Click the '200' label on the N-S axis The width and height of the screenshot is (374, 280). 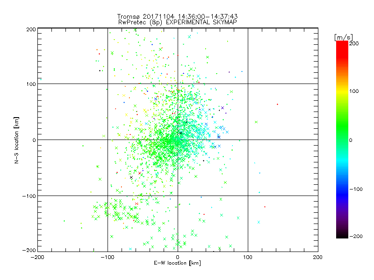pyautogui.click(x=31, y=29)
